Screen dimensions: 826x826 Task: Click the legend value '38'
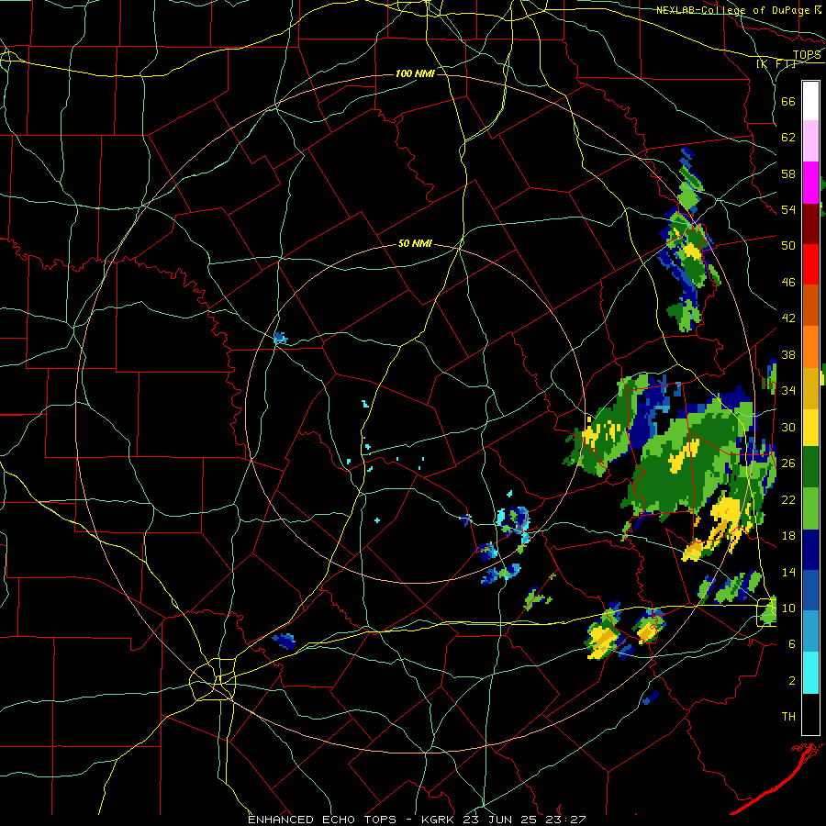click(788, 354)
